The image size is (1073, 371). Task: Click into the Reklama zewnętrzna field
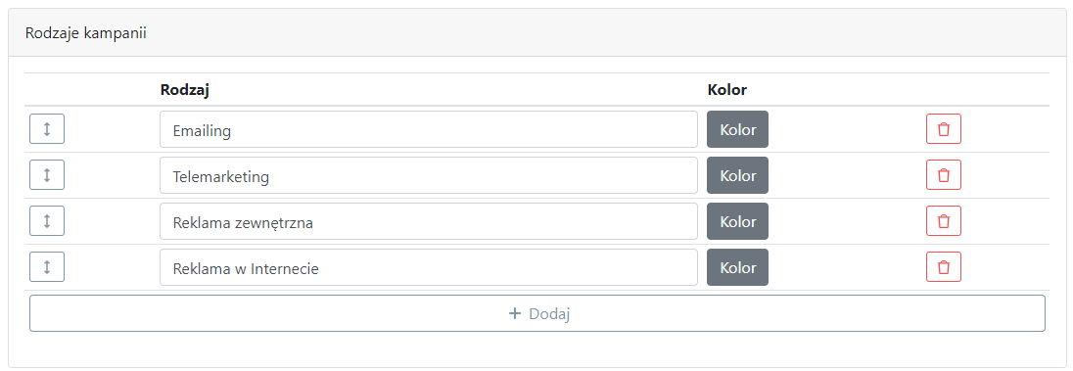pyautogui.click(x=429, y=221)
